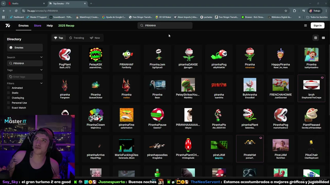Collapse the Tags section chevron

pos(41,70)
